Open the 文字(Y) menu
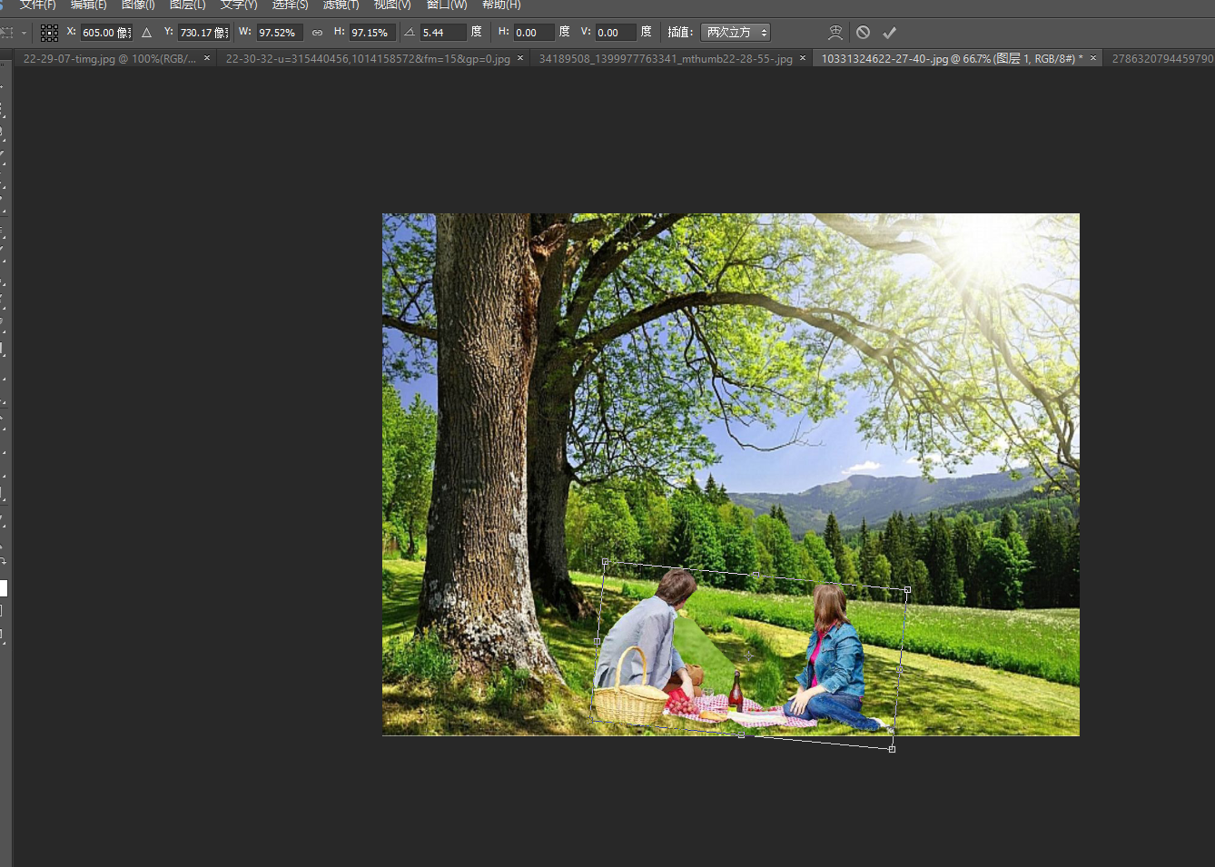Screen dimensions: 1215x867 (239, 5)
